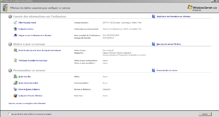Open 'Définir le fuseau horaire' link
Screen dimensions: 219x117
point(27,23)
